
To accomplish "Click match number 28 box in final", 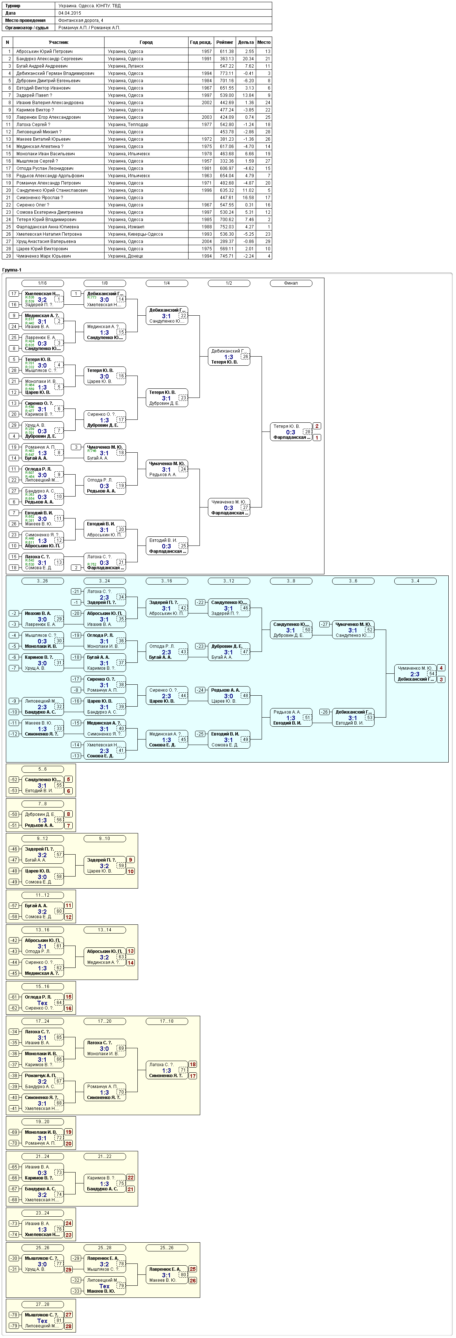I will 307,432.
